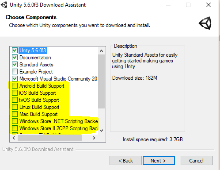Click the horizontal scrollbar thumb
The image size is (220, 170).
[49, 138]
